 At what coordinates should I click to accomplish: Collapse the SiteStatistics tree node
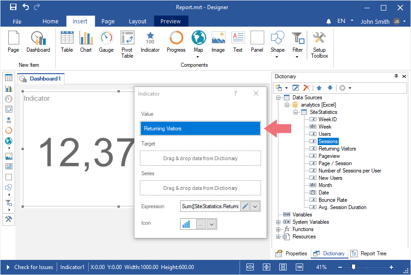[x=296, y=112]
